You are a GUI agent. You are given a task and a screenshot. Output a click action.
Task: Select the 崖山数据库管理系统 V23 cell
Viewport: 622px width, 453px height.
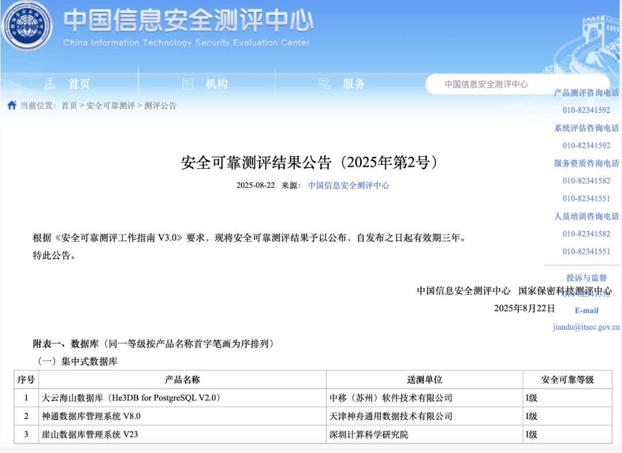(183, 435)
